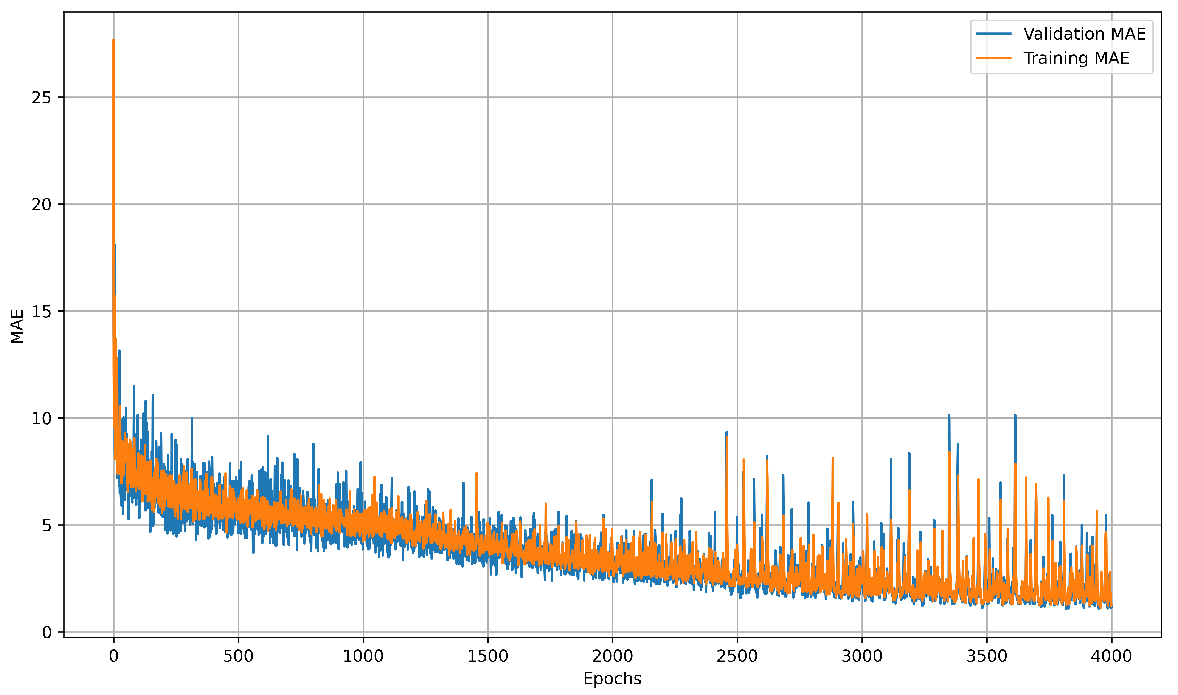The height and width of the screenshot is (695, 1178).
Task: Click the "Training MAE" legend text
Action: pyautogui.click(x=1076, y=58)
